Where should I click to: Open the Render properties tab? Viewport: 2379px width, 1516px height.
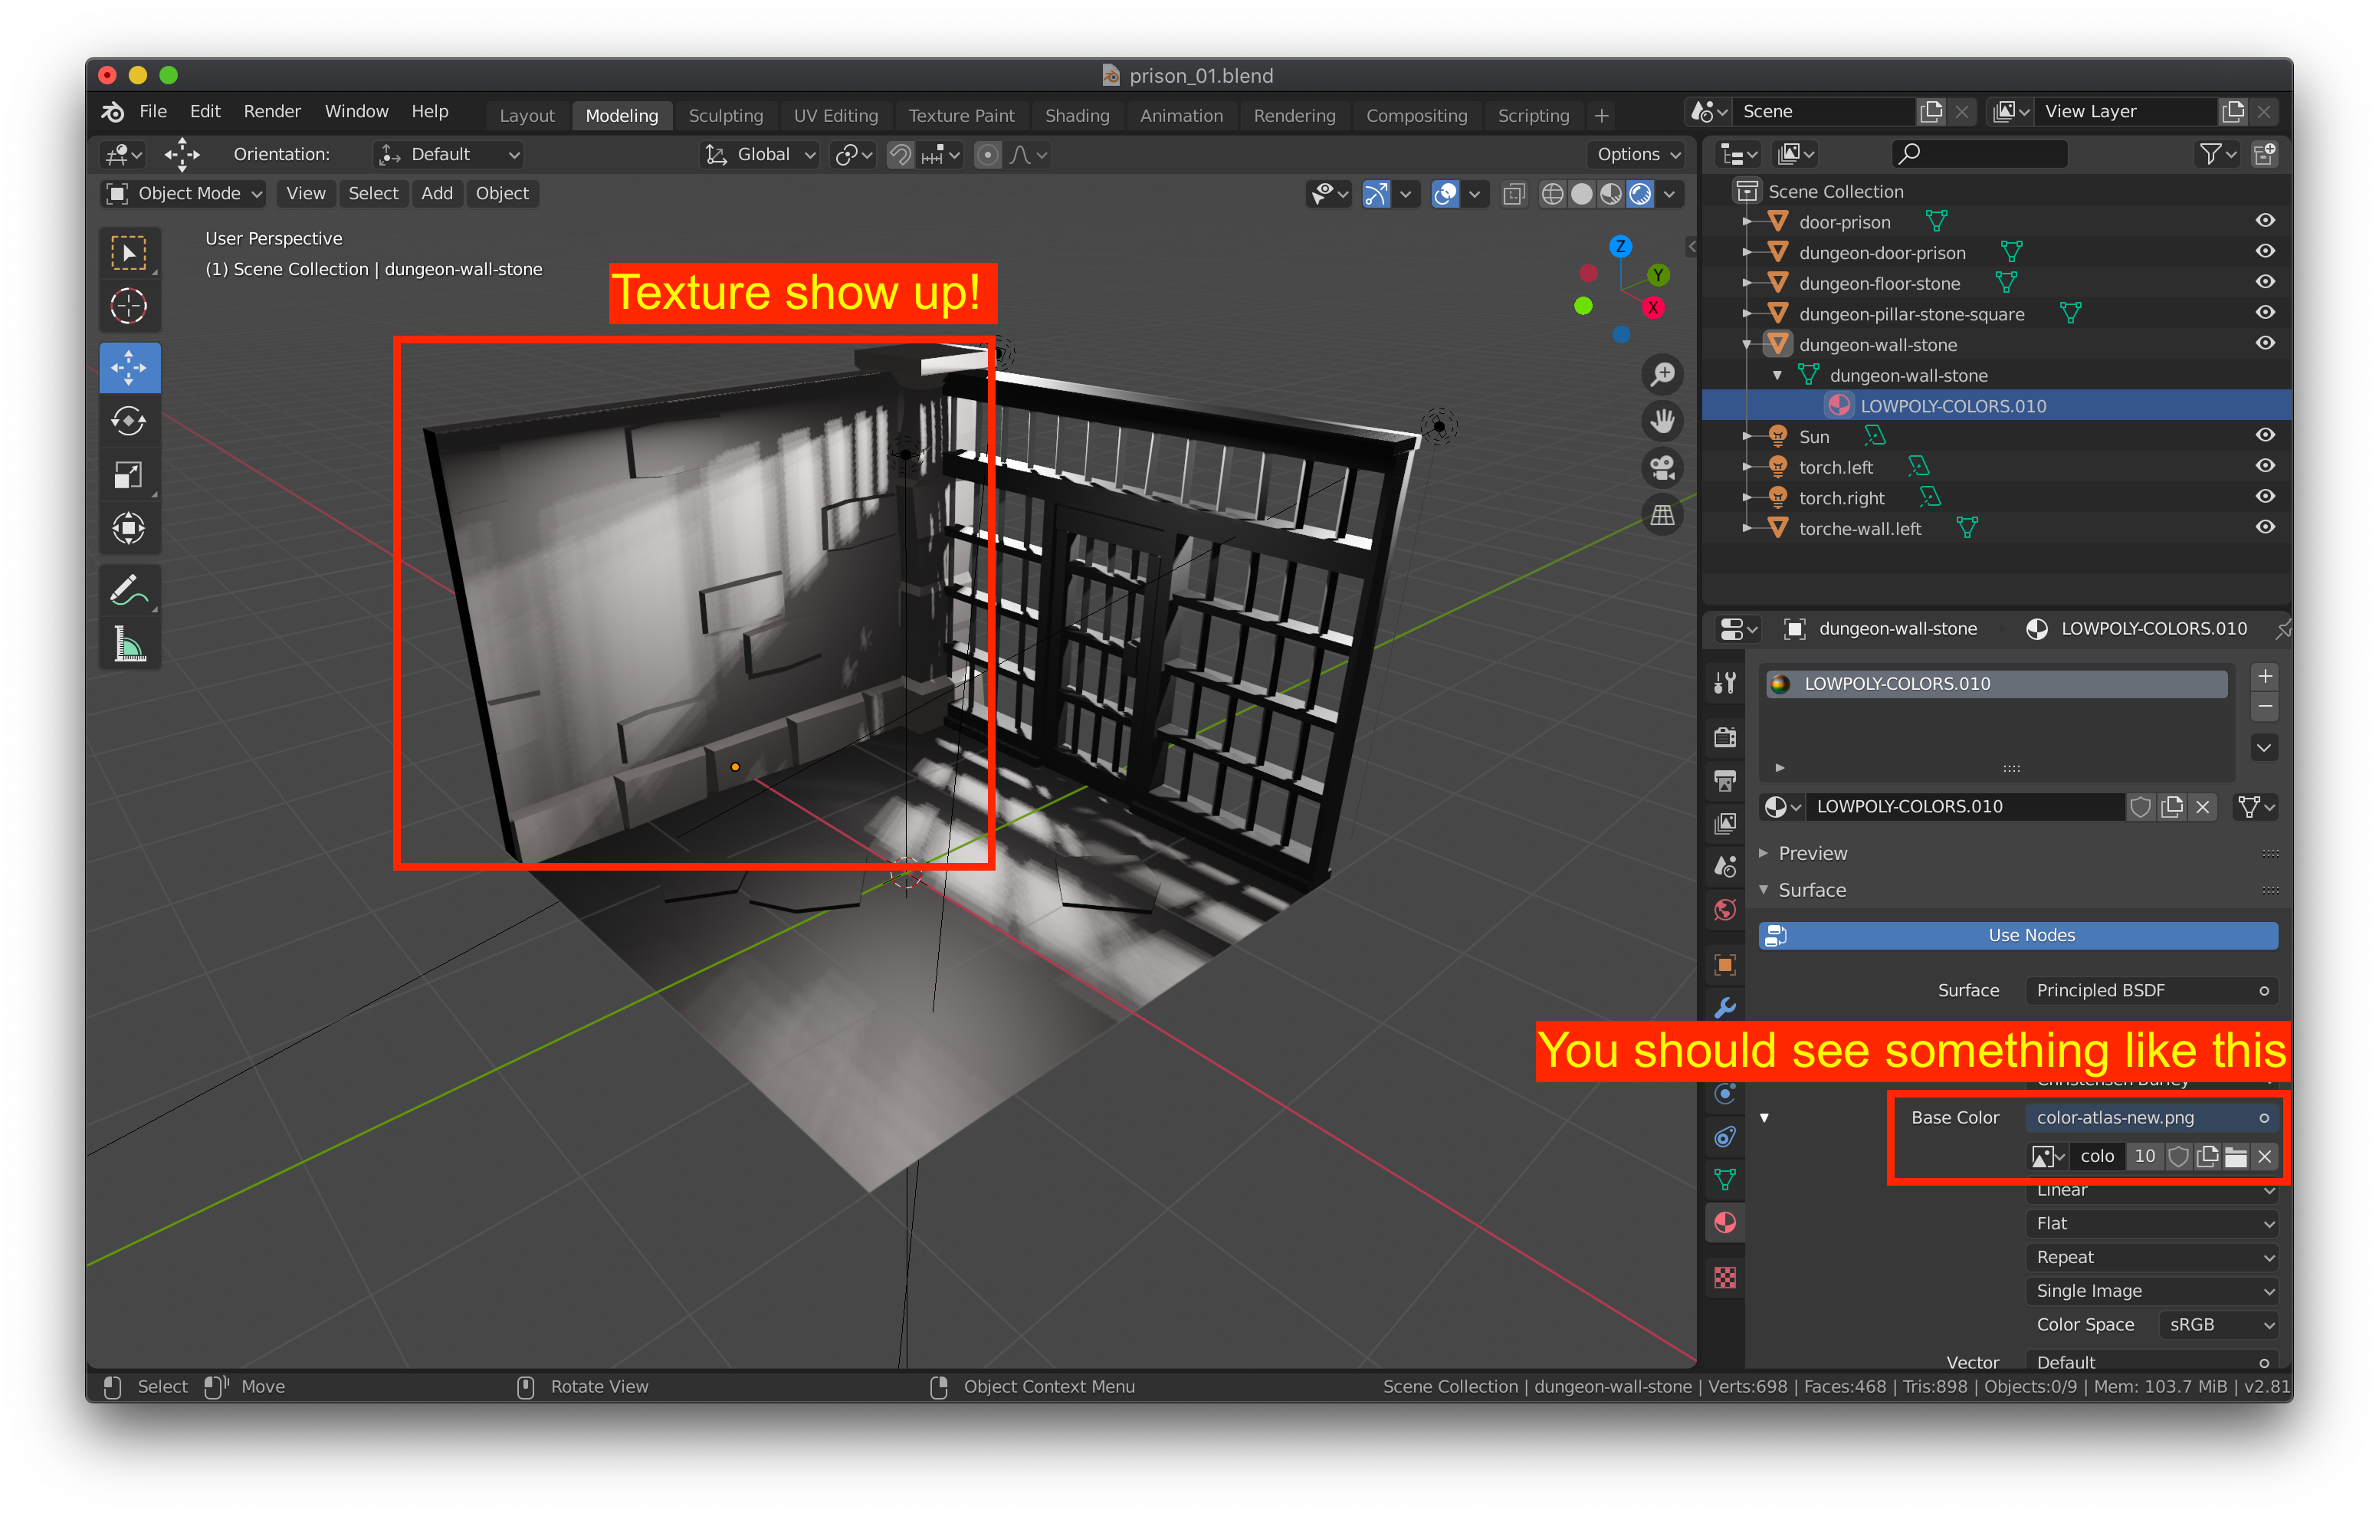1725,737
